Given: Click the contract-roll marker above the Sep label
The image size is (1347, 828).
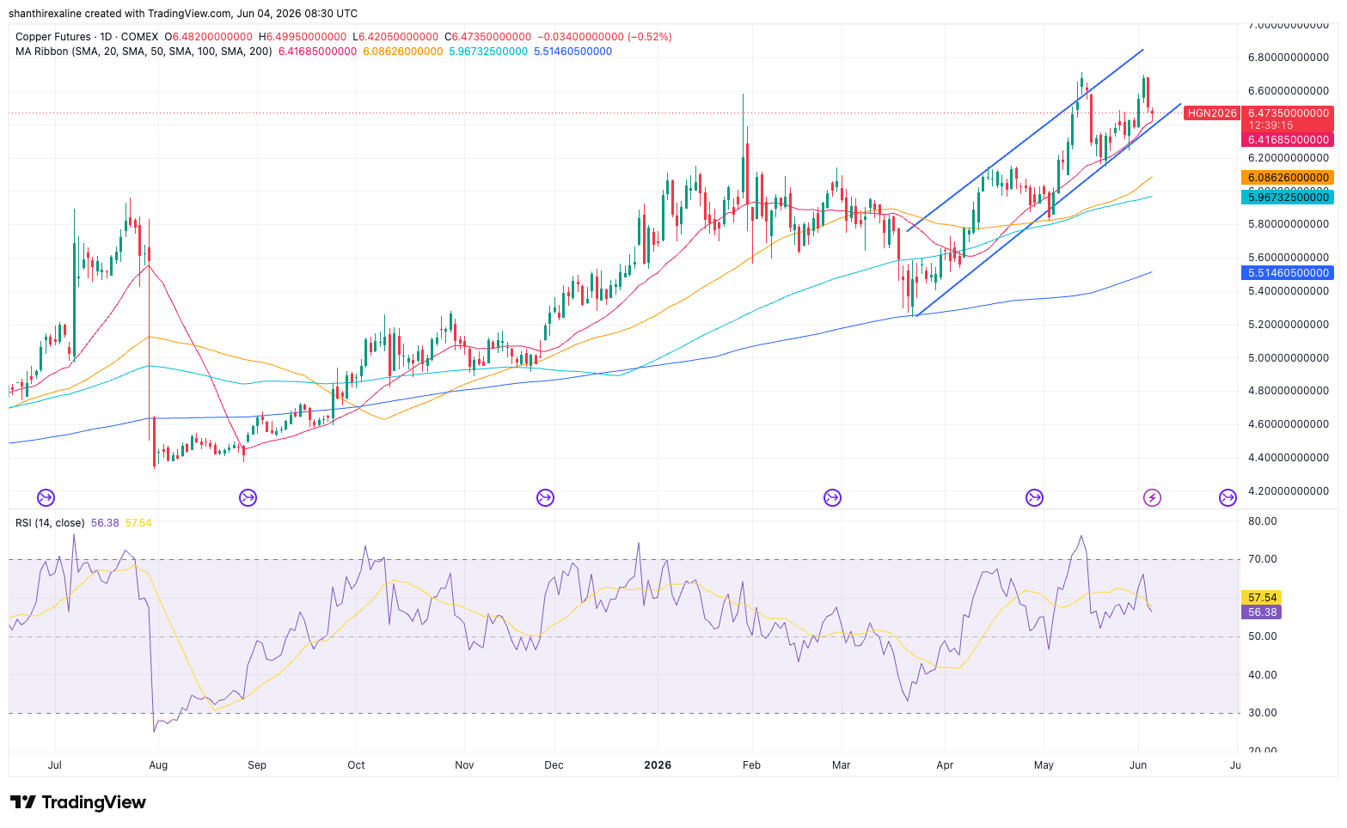Looking at the screenshot, I should pos(248,497).
